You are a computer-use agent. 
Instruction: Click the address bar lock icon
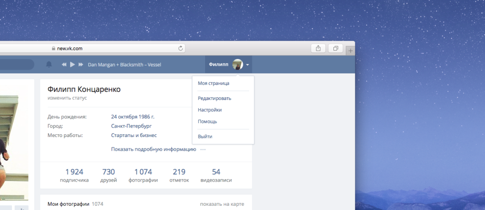tap(54, 49)
